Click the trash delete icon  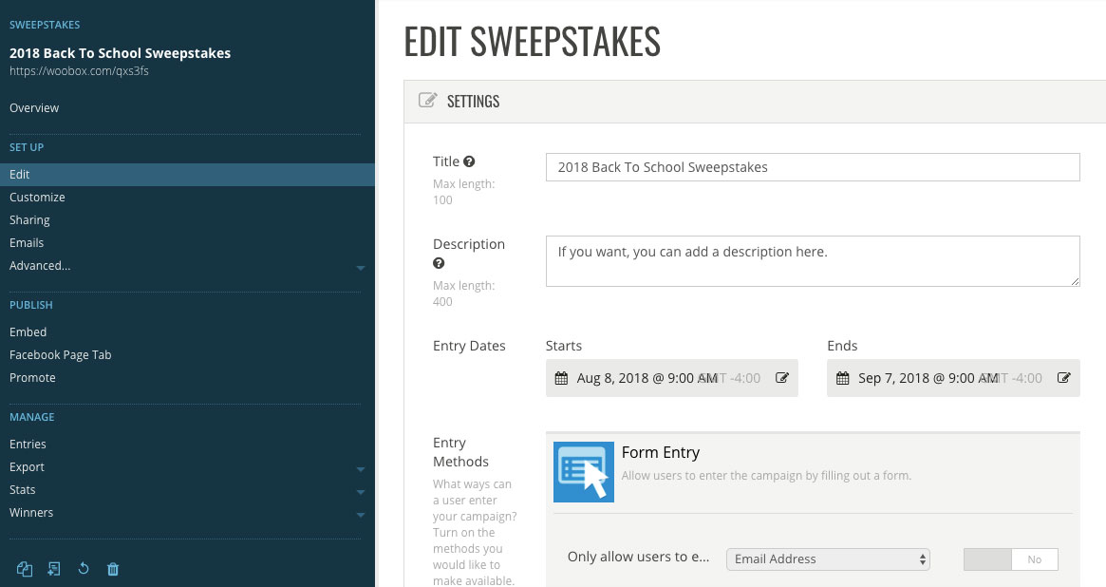(x=113, y=569)
